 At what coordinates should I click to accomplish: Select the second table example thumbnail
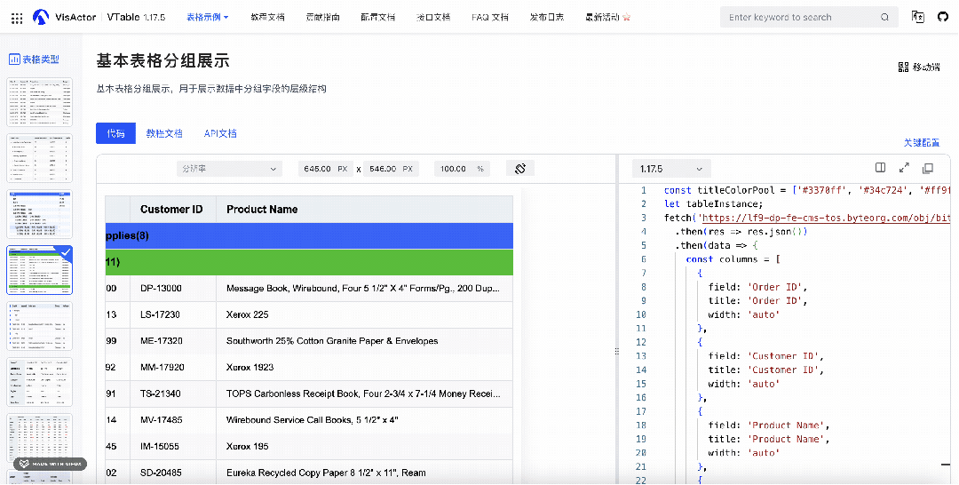[40, 158]
